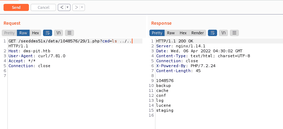Click the backup entry in response body
The image size is (283, 129).
point(163,86)
